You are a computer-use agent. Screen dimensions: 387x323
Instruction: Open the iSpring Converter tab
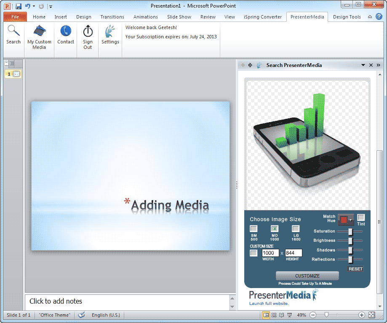click(x=263, y=17)
